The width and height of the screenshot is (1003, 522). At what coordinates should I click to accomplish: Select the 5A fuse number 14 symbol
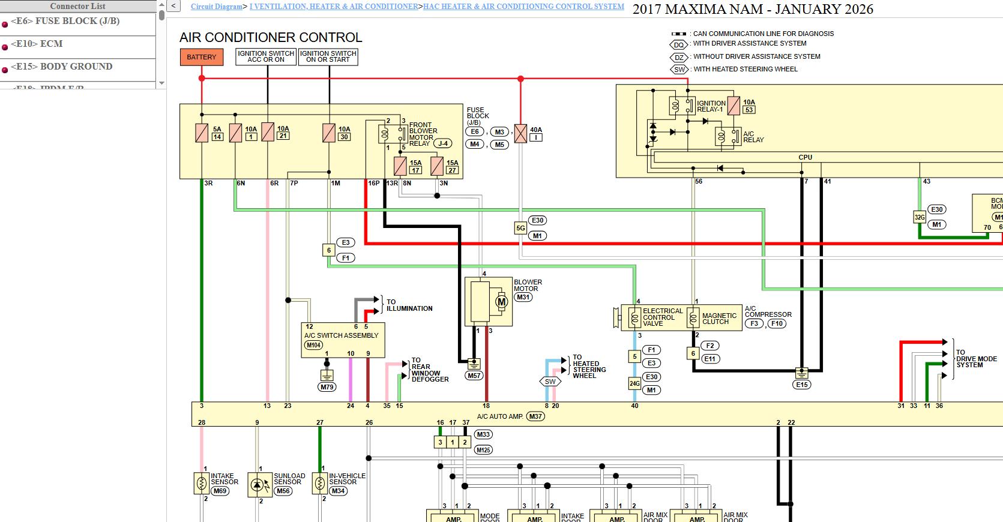coord(202,133)
